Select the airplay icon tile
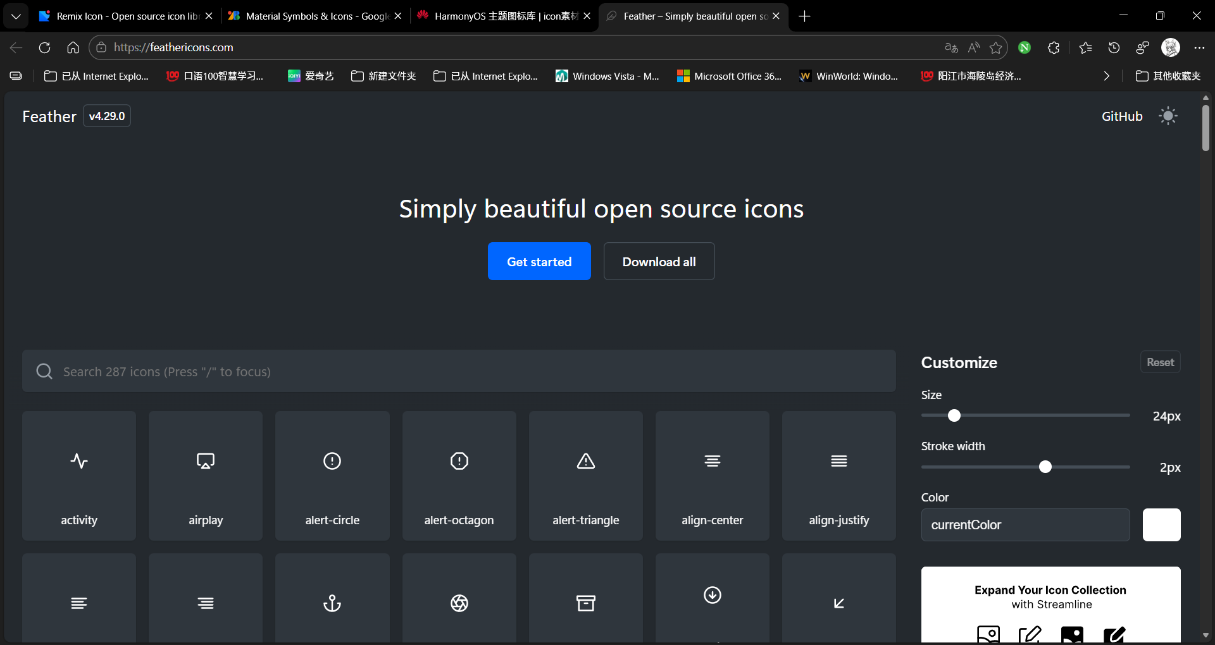The width and height of the screenshot is (1215, 645). tap(206, 476)
